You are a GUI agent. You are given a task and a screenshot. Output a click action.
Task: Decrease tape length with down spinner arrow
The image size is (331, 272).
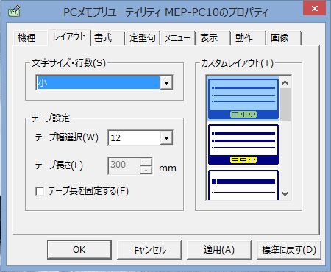point(146,170)
